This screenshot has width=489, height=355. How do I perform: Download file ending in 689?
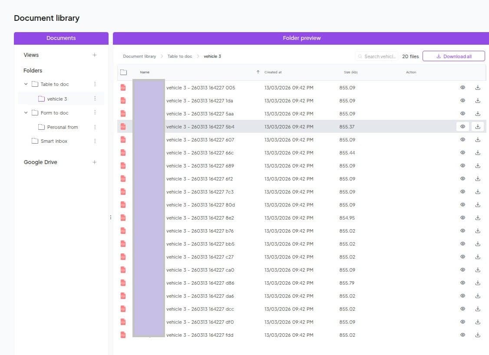tap(477, 166)
